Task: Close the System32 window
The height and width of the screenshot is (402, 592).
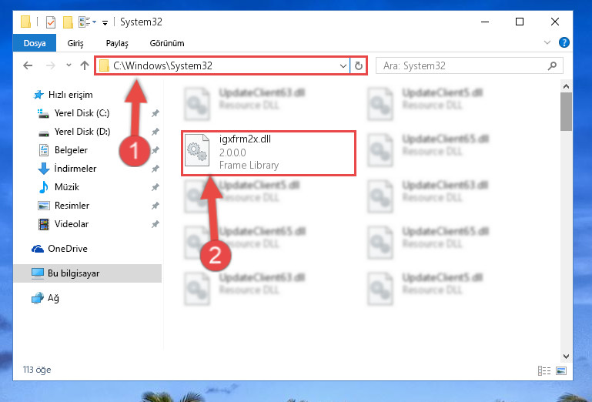Action: click(554, 22)
